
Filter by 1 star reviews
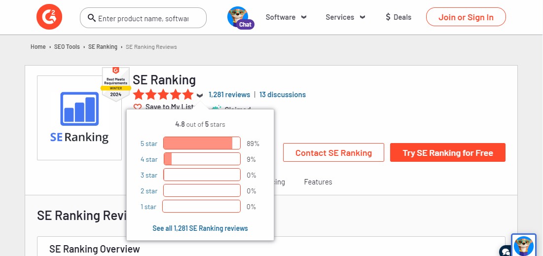tap(148, 207)
